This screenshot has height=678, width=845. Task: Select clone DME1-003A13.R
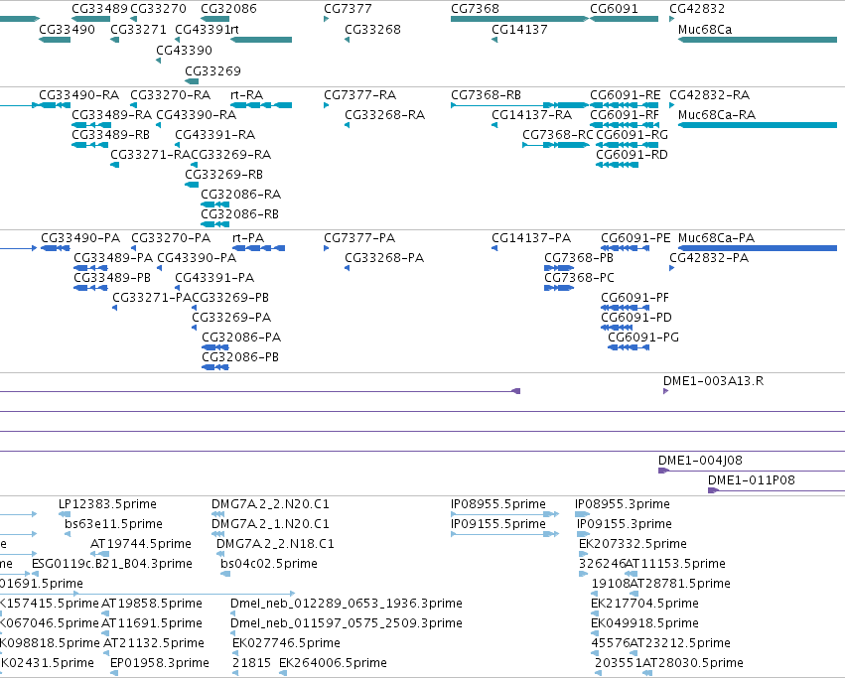pyautogui.click(x=713, y=381)
